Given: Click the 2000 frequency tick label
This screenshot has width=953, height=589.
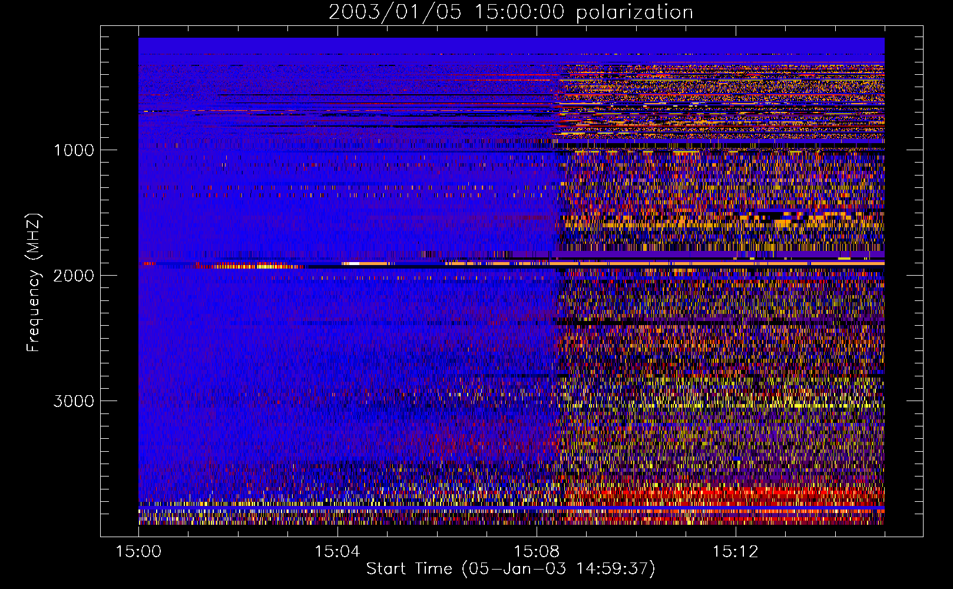Looking at the screenshot, I should point(74,276).
